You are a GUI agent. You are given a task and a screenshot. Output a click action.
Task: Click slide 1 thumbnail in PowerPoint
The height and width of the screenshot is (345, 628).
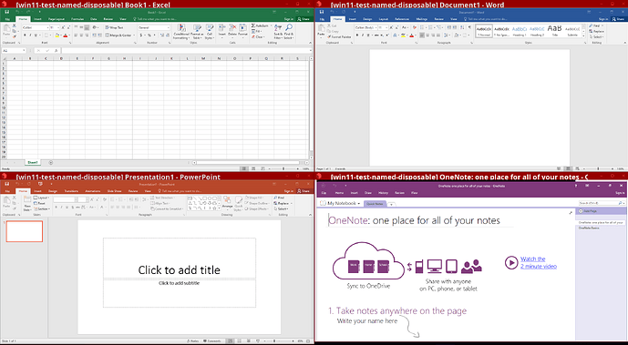click(x=25, y=231)
